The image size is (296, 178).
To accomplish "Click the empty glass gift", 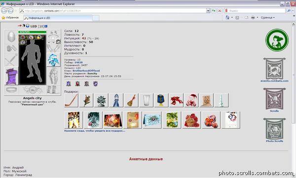I will [x=146, y=100].
